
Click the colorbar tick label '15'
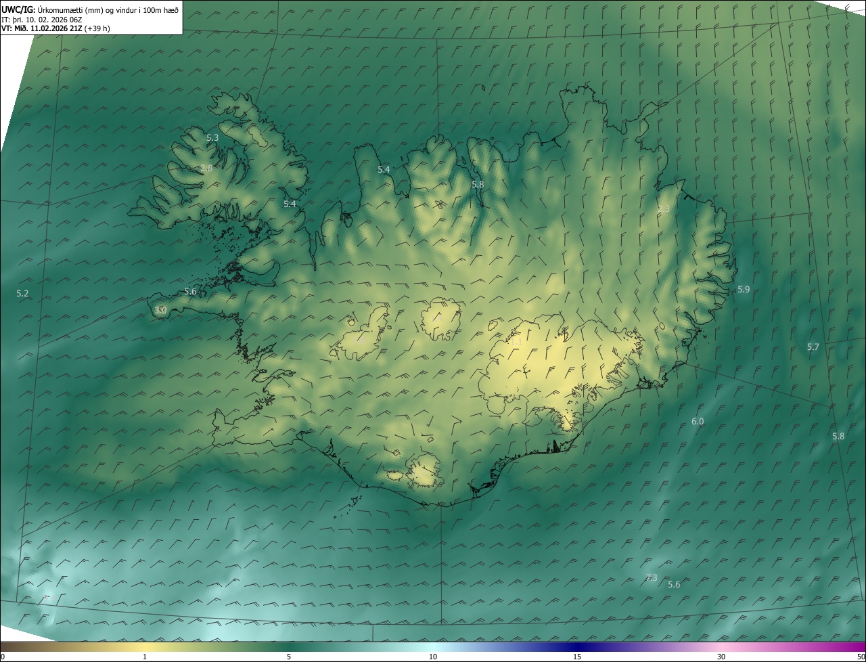point(577,657)
